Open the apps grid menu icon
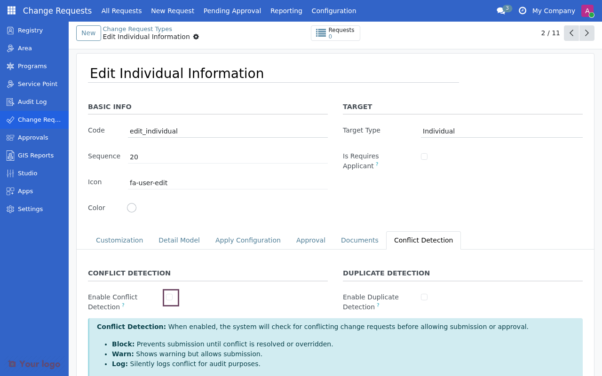The height and width of the screenshot is (376, 602). pyautogui.click(x=11, y=10)
